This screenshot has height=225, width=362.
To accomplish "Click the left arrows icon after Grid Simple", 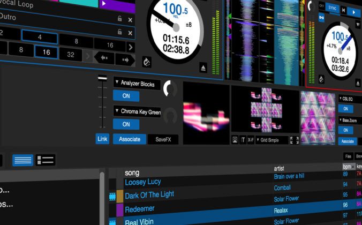I will (292, 140).
